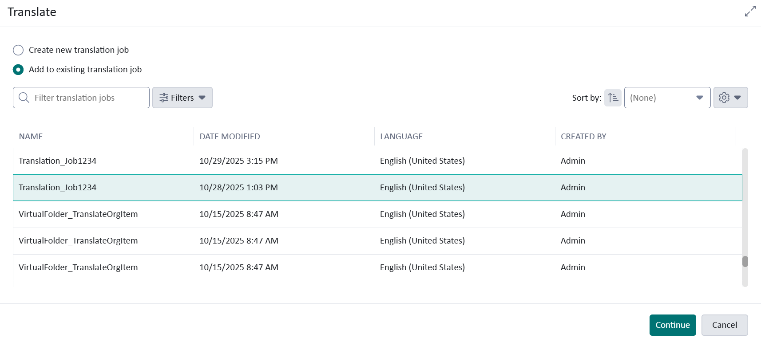This screenshot has width=761, height=342.
Task: Click the DATE MODIFIED column header
Action: point(230,137)
